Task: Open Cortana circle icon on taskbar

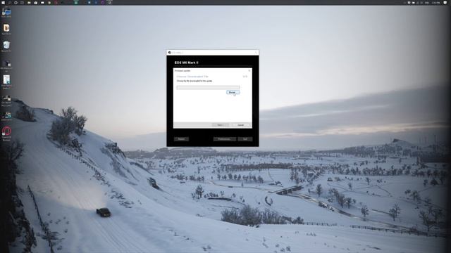Action: click(16, 3)
